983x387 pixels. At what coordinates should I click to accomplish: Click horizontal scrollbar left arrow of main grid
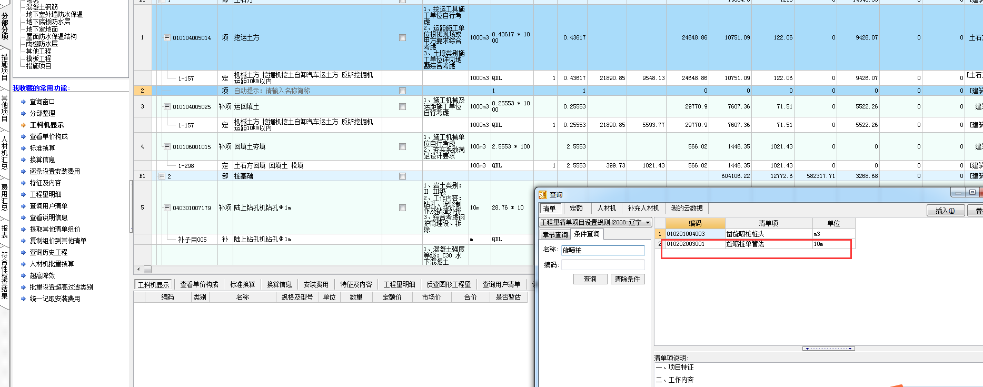138,270
